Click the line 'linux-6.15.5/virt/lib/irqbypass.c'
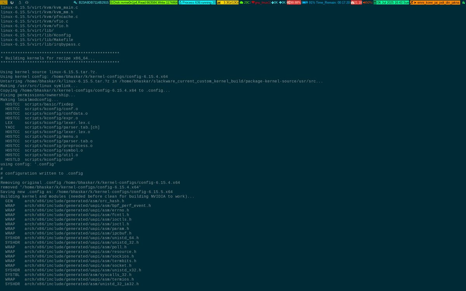This screenshot has width=466, height=291. pyautogui.click(x=40, y=44)
